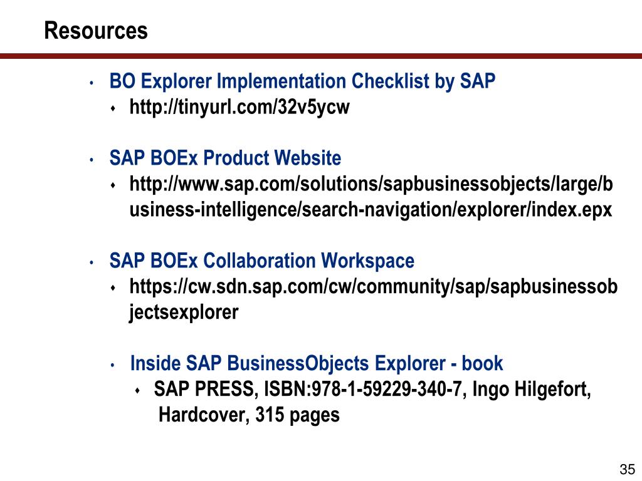Select the SAP BOEx Collaboration Workspace heading
Viewport: 642px width, 481px height.
[262, 261]
